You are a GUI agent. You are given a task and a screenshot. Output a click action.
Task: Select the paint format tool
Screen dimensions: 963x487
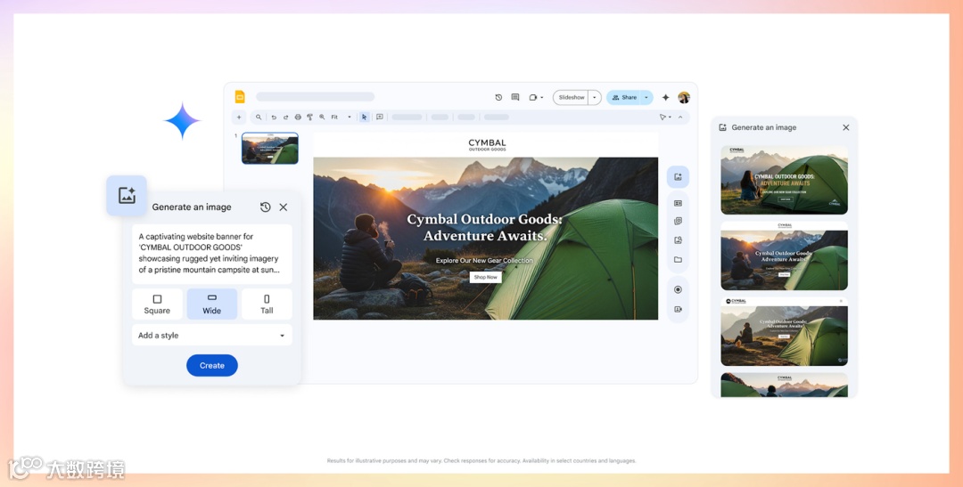pos(309,118)
